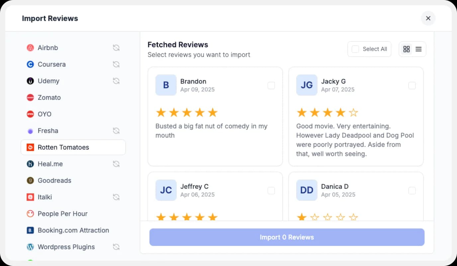Viewport: 457px width, 266px height.
Task: Select the Zomato platform icon
Action: (x=30, y=97)
